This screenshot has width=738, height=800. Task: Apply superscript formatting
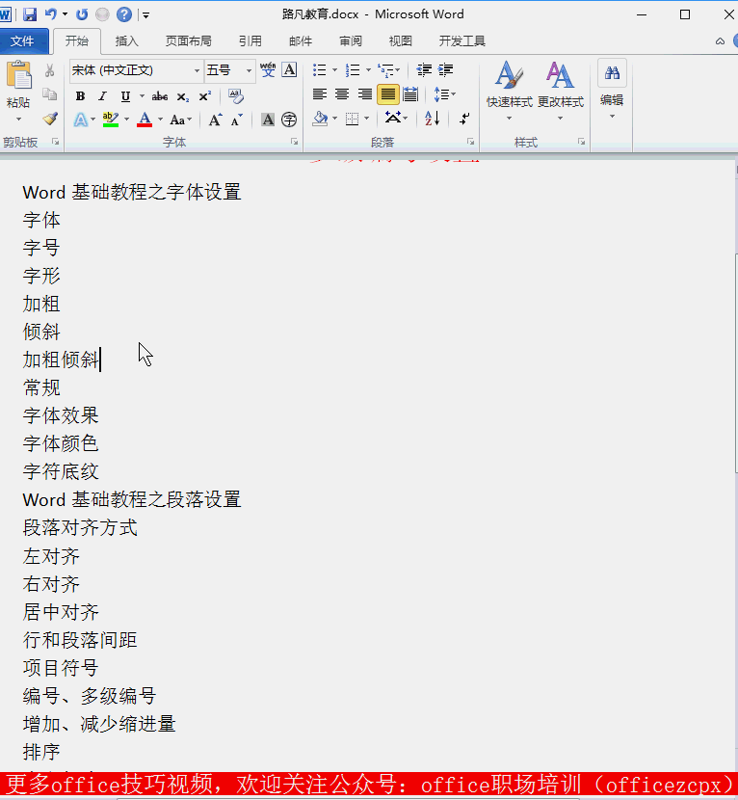(204, 96)
